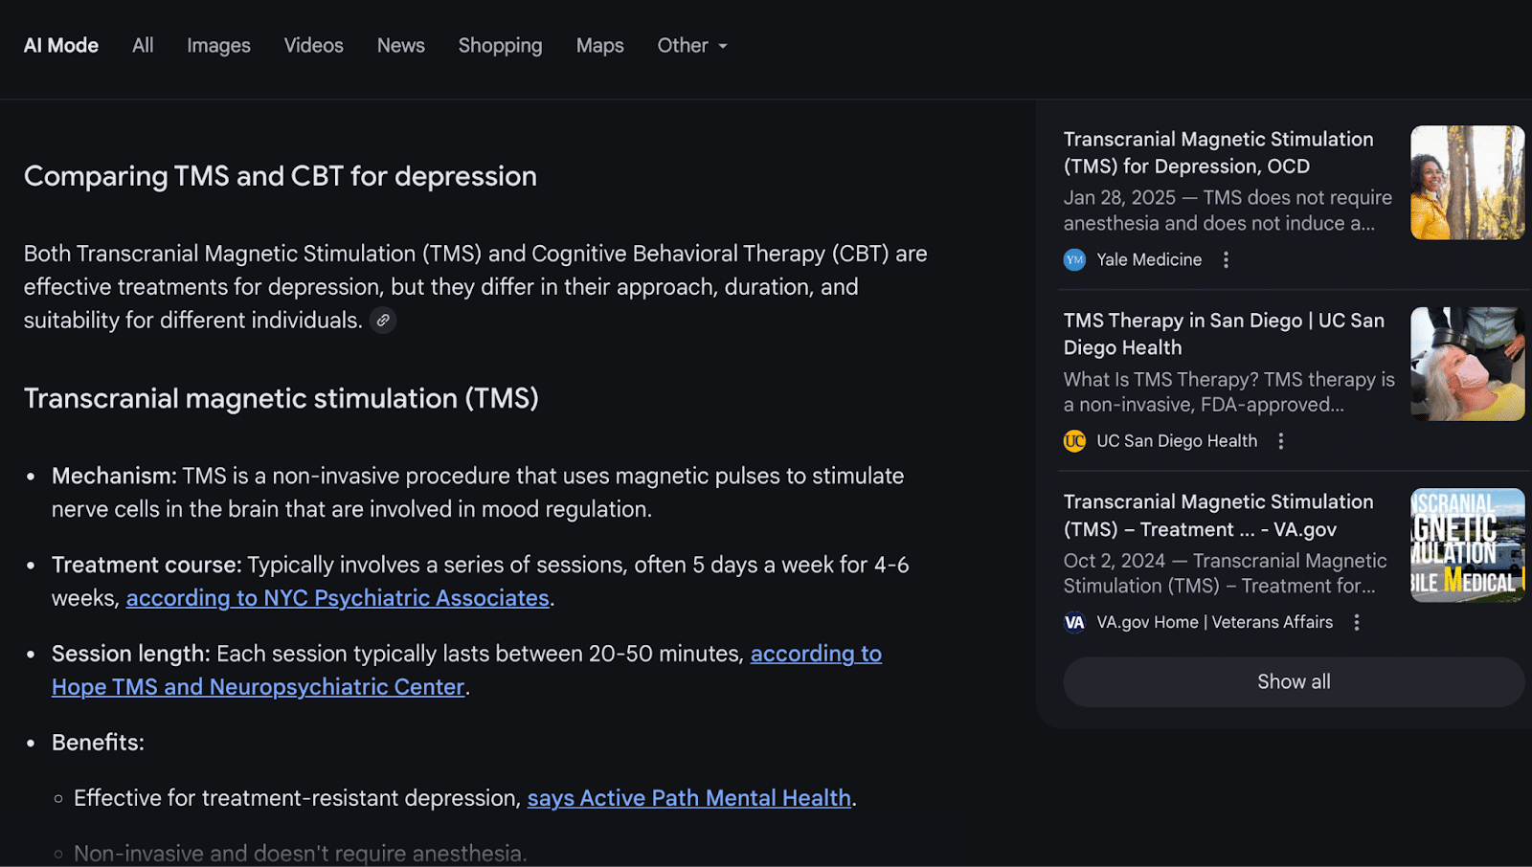Click the UC San Diego TMS therapy thumbnail
The height and width of the screenshot is (867, 1532).
click(1467, 364)
